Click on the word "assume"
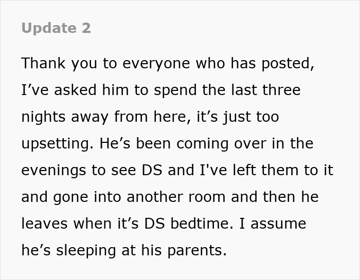Viewport: 360px width, 280px height. tap(278, 225)
